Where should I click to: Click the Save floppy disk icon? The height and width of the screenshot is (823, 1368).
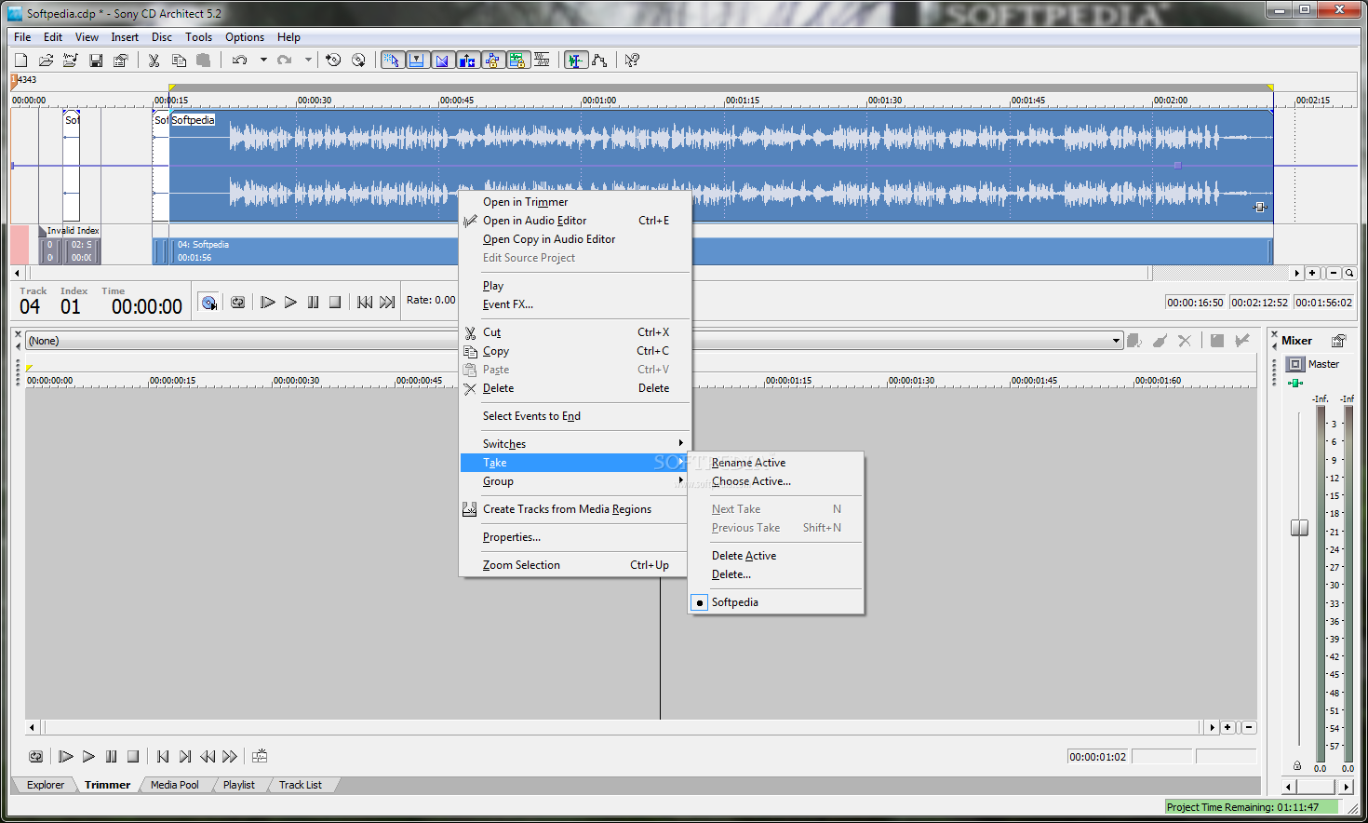[x=96, y=61]
